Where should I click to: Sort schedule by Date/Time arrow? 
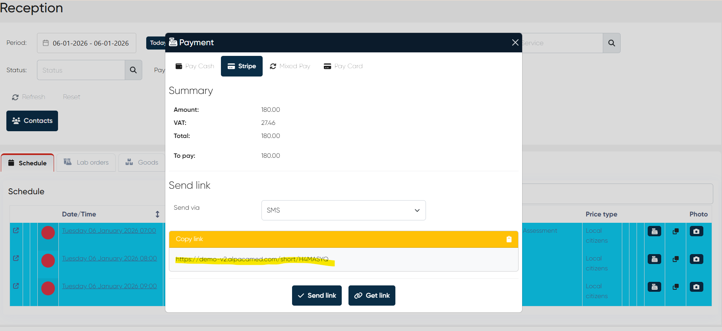(x=157, y=214)
